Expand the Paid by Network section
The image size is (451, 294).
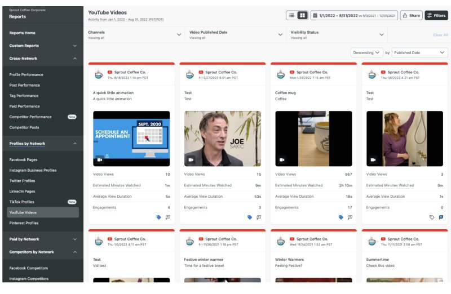43,239
